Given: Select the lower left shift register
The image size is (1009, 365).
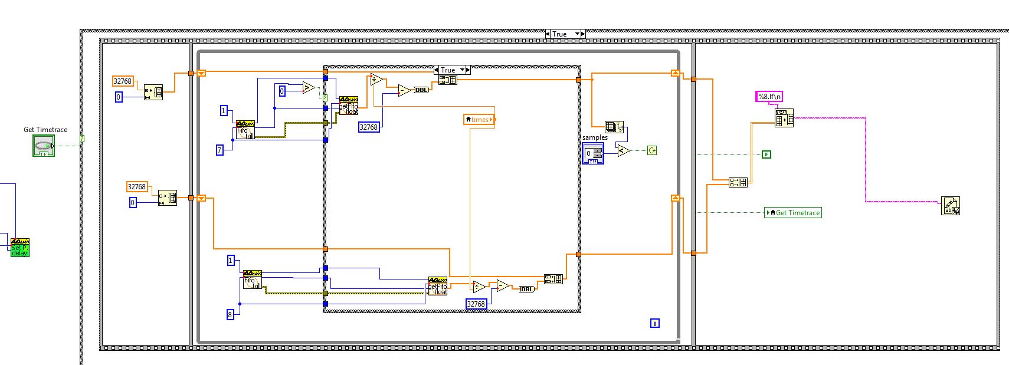Looking at the screenshot, I should (201, 198).
